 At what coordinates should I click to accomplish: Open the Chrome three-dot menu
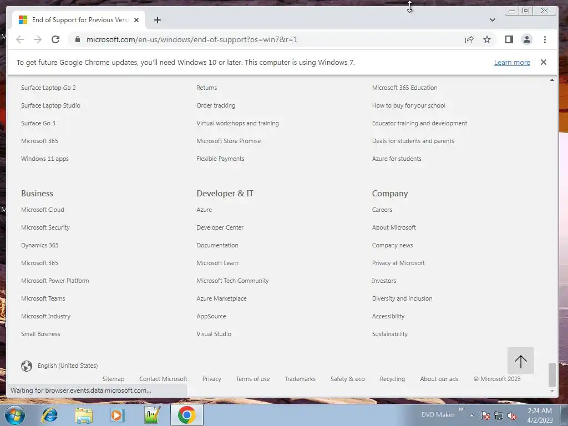(545, 39)
